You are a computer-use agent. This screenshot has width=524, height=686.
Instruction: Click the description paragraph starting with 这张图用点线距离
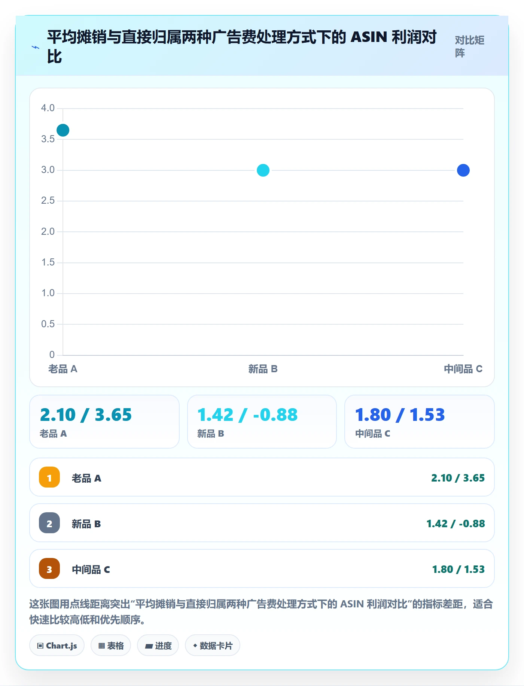[261, 611]
